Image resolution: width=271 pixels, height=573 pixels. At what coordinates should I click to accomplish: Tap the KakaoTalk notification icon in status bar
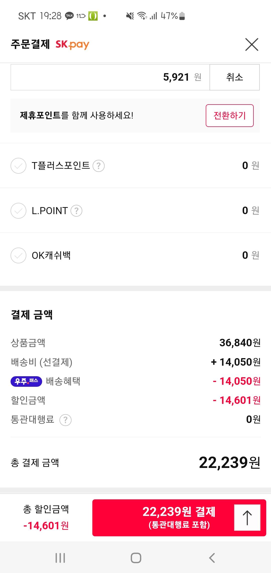(x=69, y=16)
